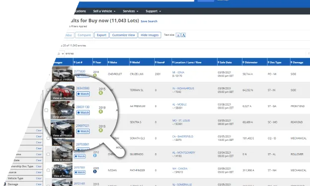
Task: Clear the Vehicle Type filter
Action: point(39,178)
